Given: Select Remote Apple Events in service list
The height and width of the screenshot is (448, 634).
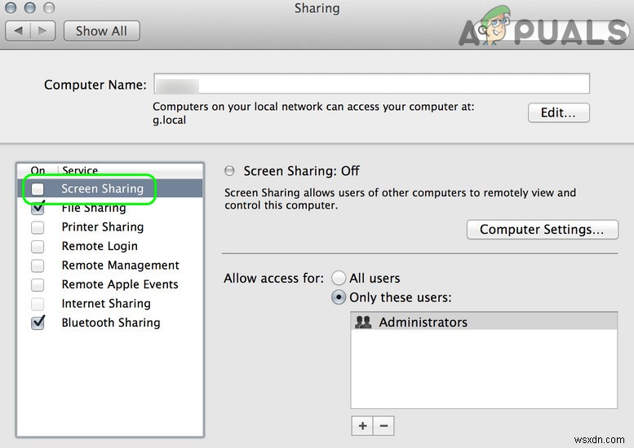Looking at the screenshot, I should (x=119, y=285).
